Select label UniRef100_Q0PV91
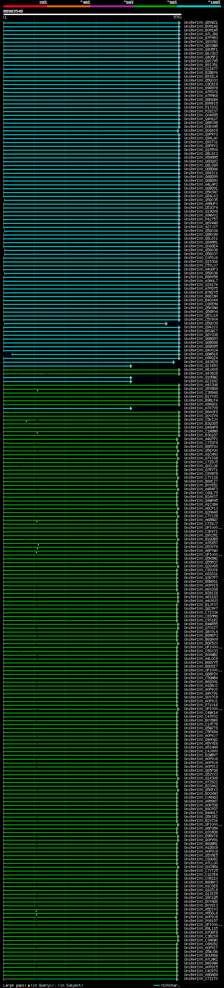The height and width of the screenshot is (988, 224). point(201,839)
